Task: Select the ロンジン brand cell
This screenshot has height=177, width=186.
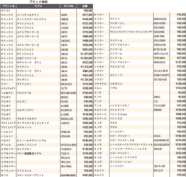Action: (x=6, y=10)
